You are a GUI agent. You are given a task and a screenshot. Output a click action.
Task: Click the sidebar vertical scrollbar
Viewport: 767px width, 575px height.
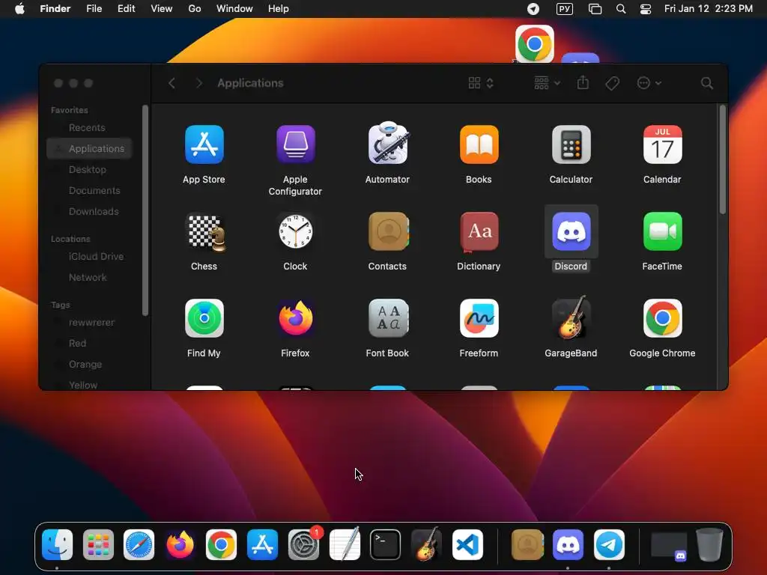coord(145,210)
